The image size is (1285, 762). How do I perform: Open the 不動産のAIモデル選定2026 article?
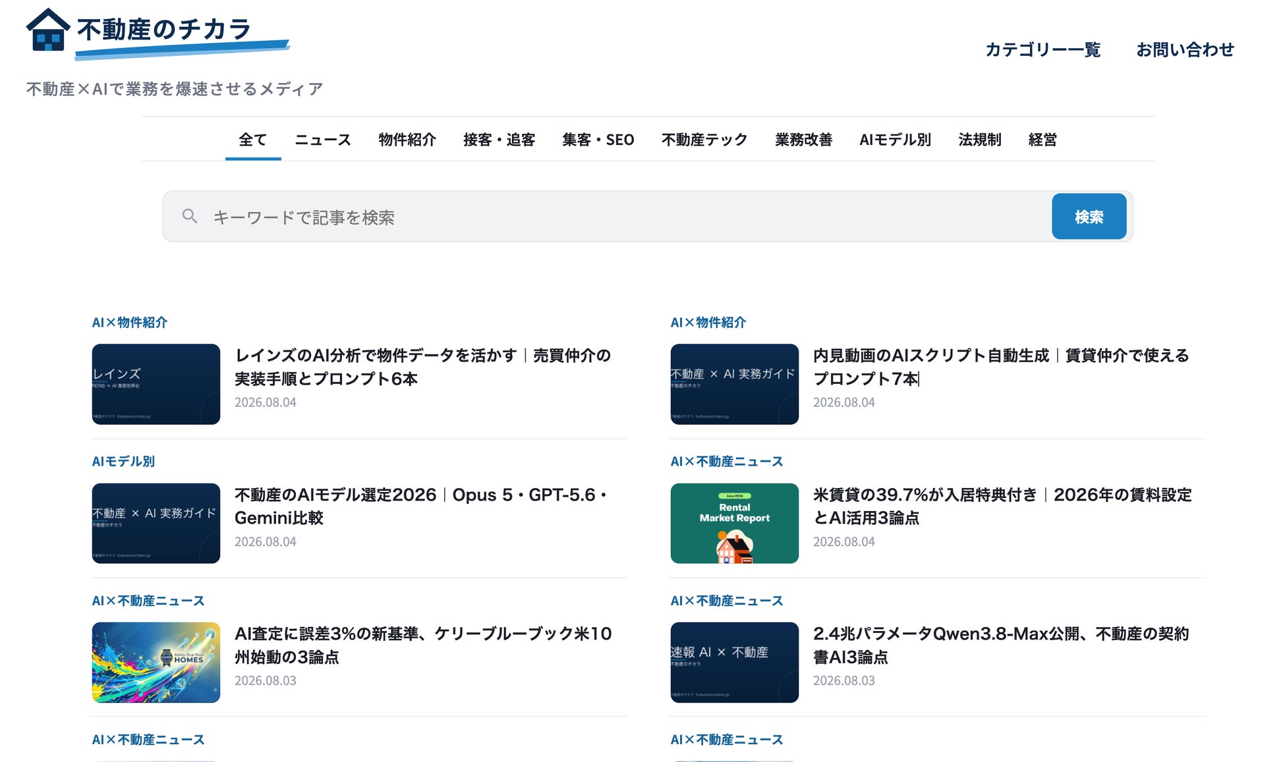pos(420,506)
